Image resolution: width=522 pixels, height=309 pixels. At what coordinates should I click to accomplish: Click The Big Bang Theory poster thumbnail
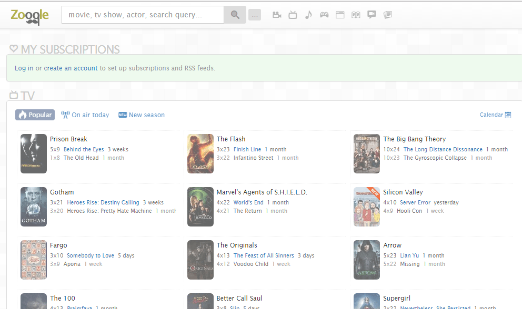[x=367, y=153]
